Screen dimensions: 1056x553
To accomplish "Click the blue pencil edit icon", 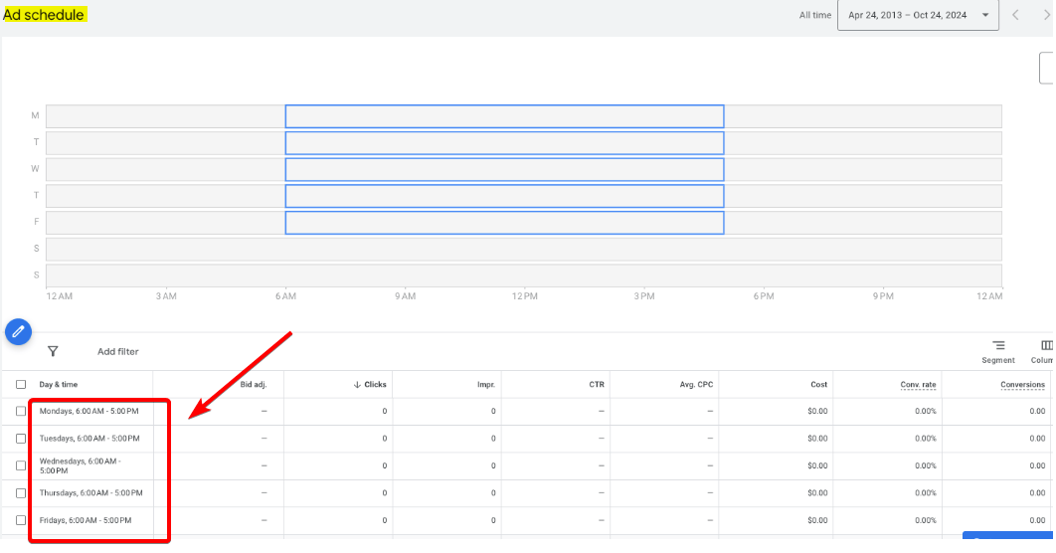I will click(18, 331).
